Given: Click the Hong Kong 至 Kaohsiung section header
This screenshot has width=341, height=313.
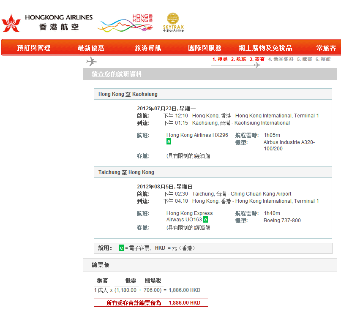Looking at the screenshot, I should (x=128, y=94).
